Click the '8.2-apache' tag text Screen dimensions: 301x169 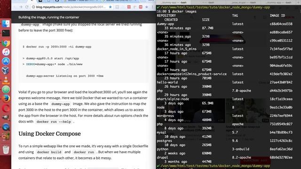[x=241, y=157]
